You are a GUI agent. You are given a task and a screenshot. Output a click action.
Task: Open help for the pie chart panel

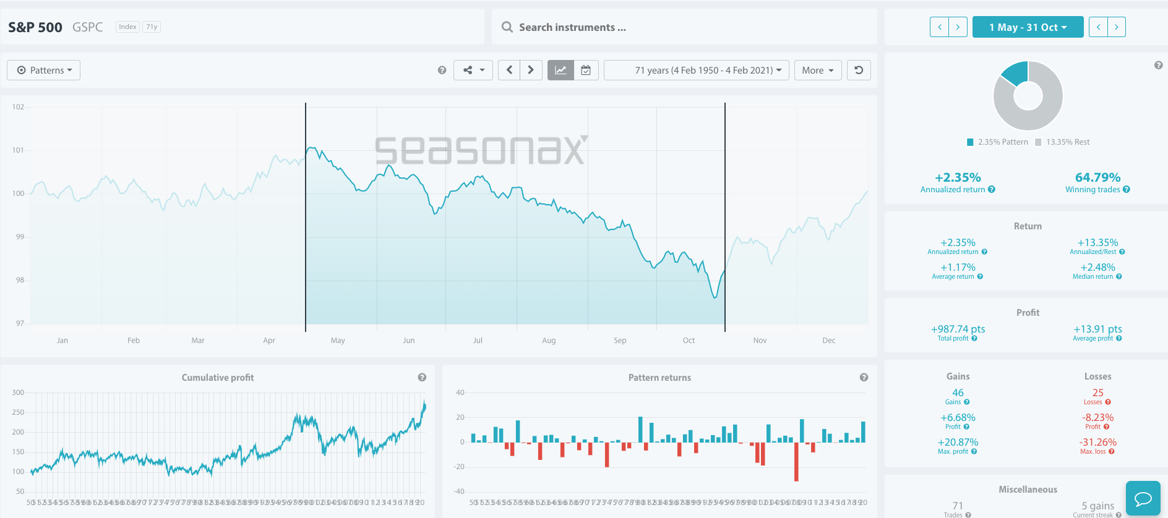(x=1158, y=65)
